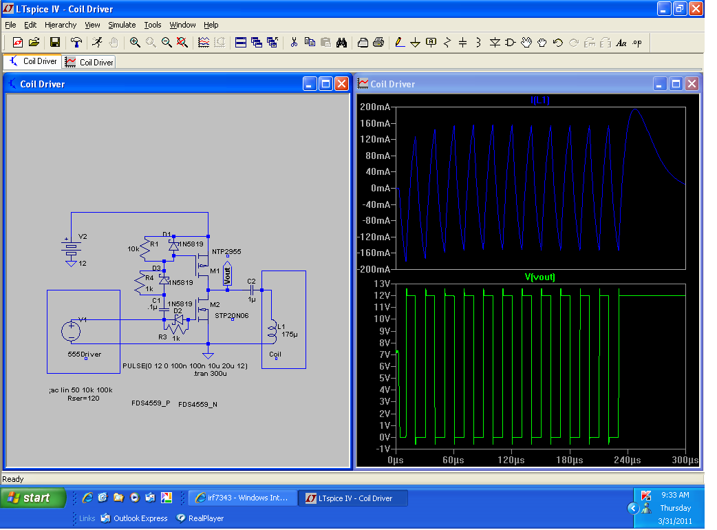The height and width of the screenshot is (530, 717).
Task: Open the Help menu
Action: pos(211,25)
